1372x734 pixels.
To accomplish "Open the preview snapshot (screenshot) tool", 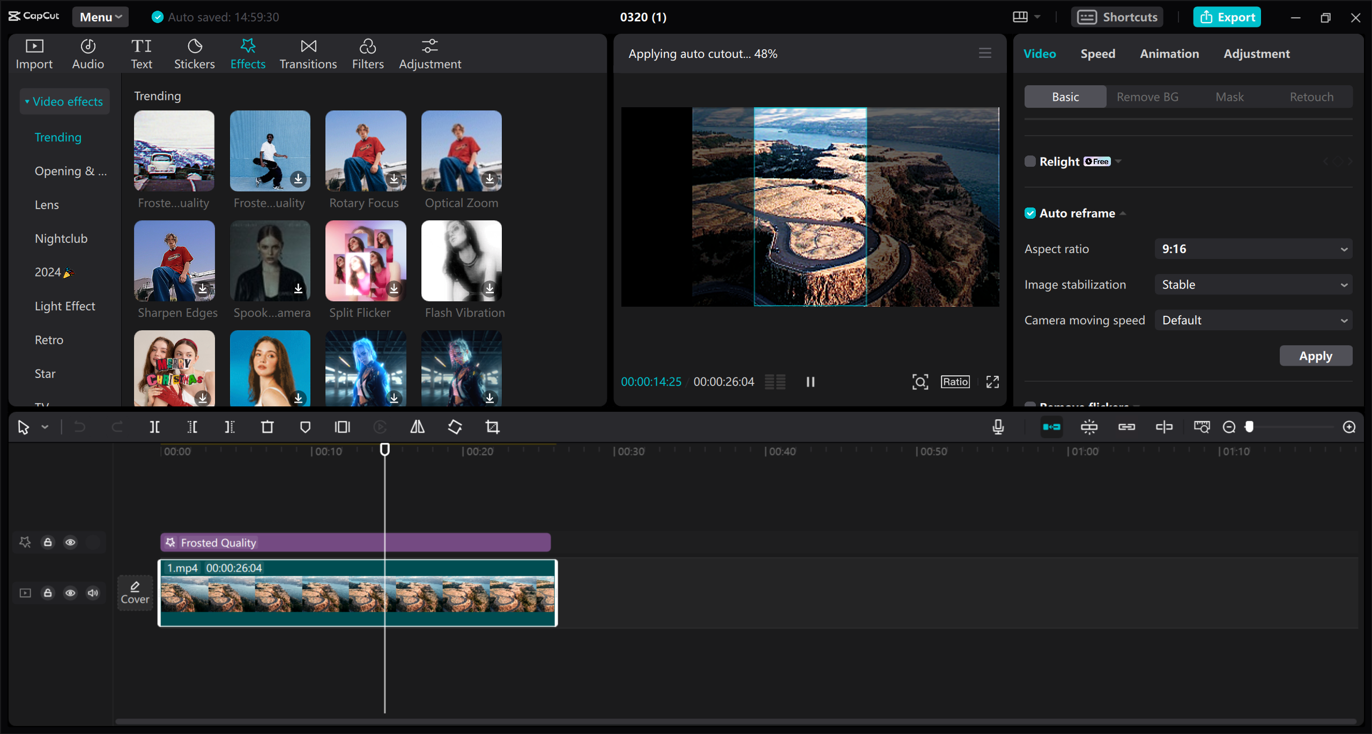I will 919,381.
